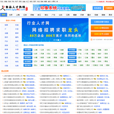Select the last carousel indicator dot

point(60,40)
